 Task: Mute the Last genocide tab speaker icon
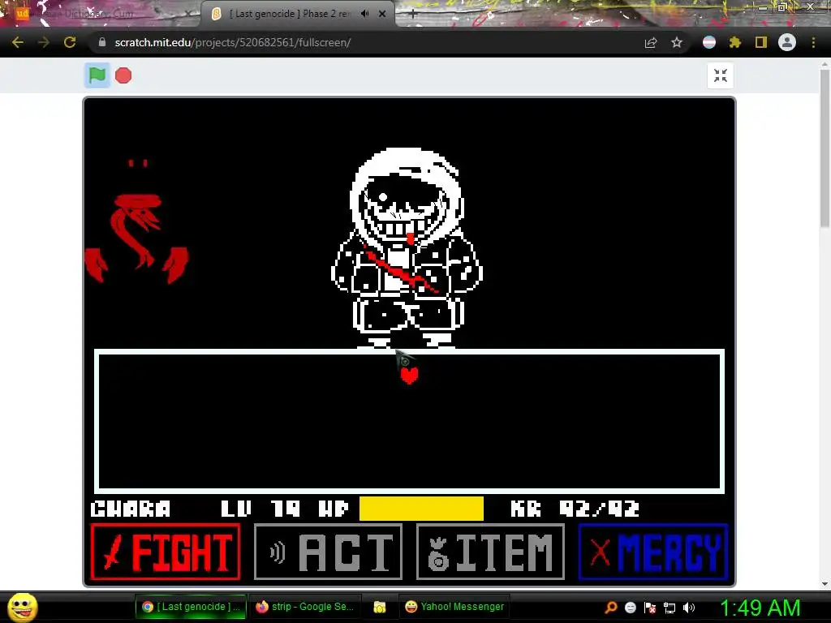tap(364, 14)
